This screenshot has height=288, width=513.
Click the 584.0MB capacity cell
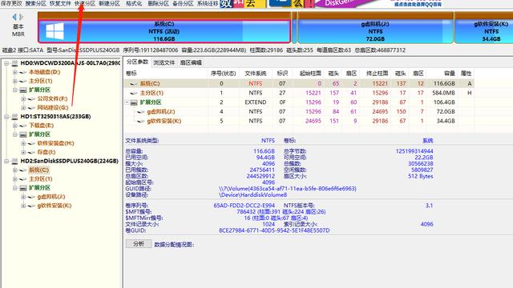pyautogui.click(x=443, y=93)
